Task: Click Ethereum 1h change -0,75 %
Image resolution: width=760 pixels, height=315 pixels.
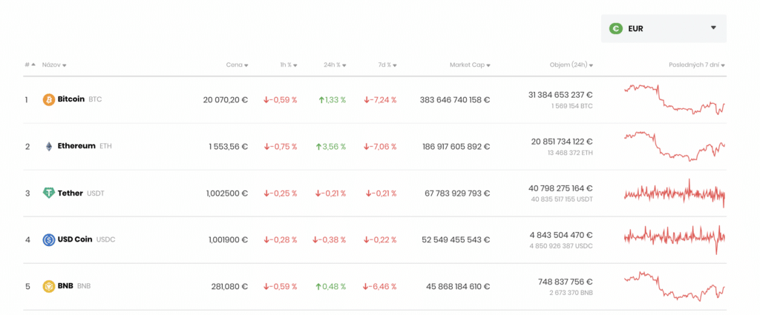Action: click(280, 146)
